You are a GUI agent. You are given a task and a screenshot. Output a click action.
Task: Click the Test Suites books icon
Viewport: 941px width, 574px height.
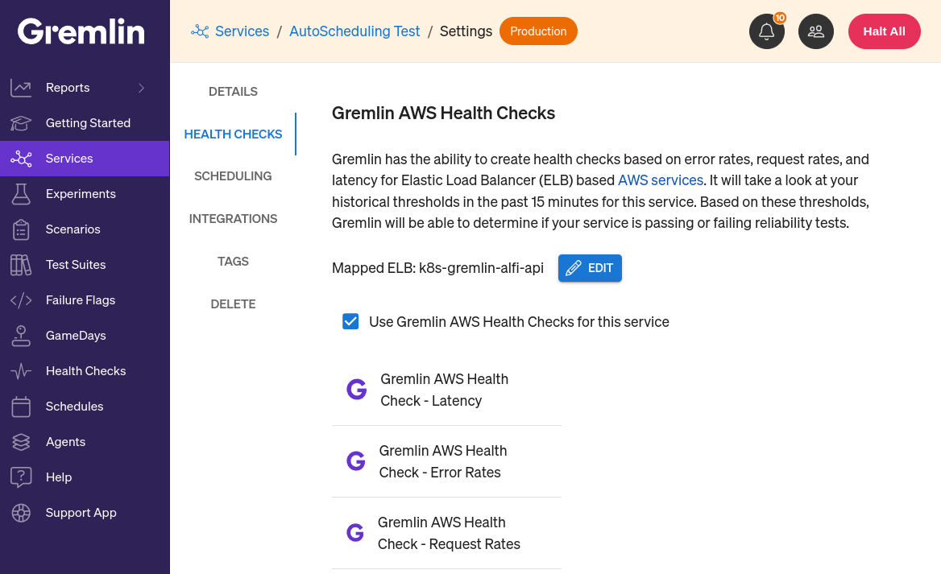[21, 265]
